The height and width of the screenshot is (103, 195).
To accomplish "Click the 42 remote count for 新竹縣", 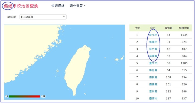I will point(168,49).
